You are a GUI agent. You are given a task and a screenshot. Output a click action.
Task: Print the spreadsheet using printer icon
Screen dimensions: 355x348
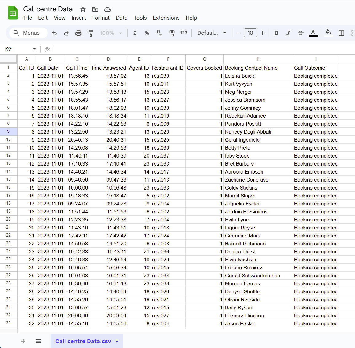pos(78,33)
